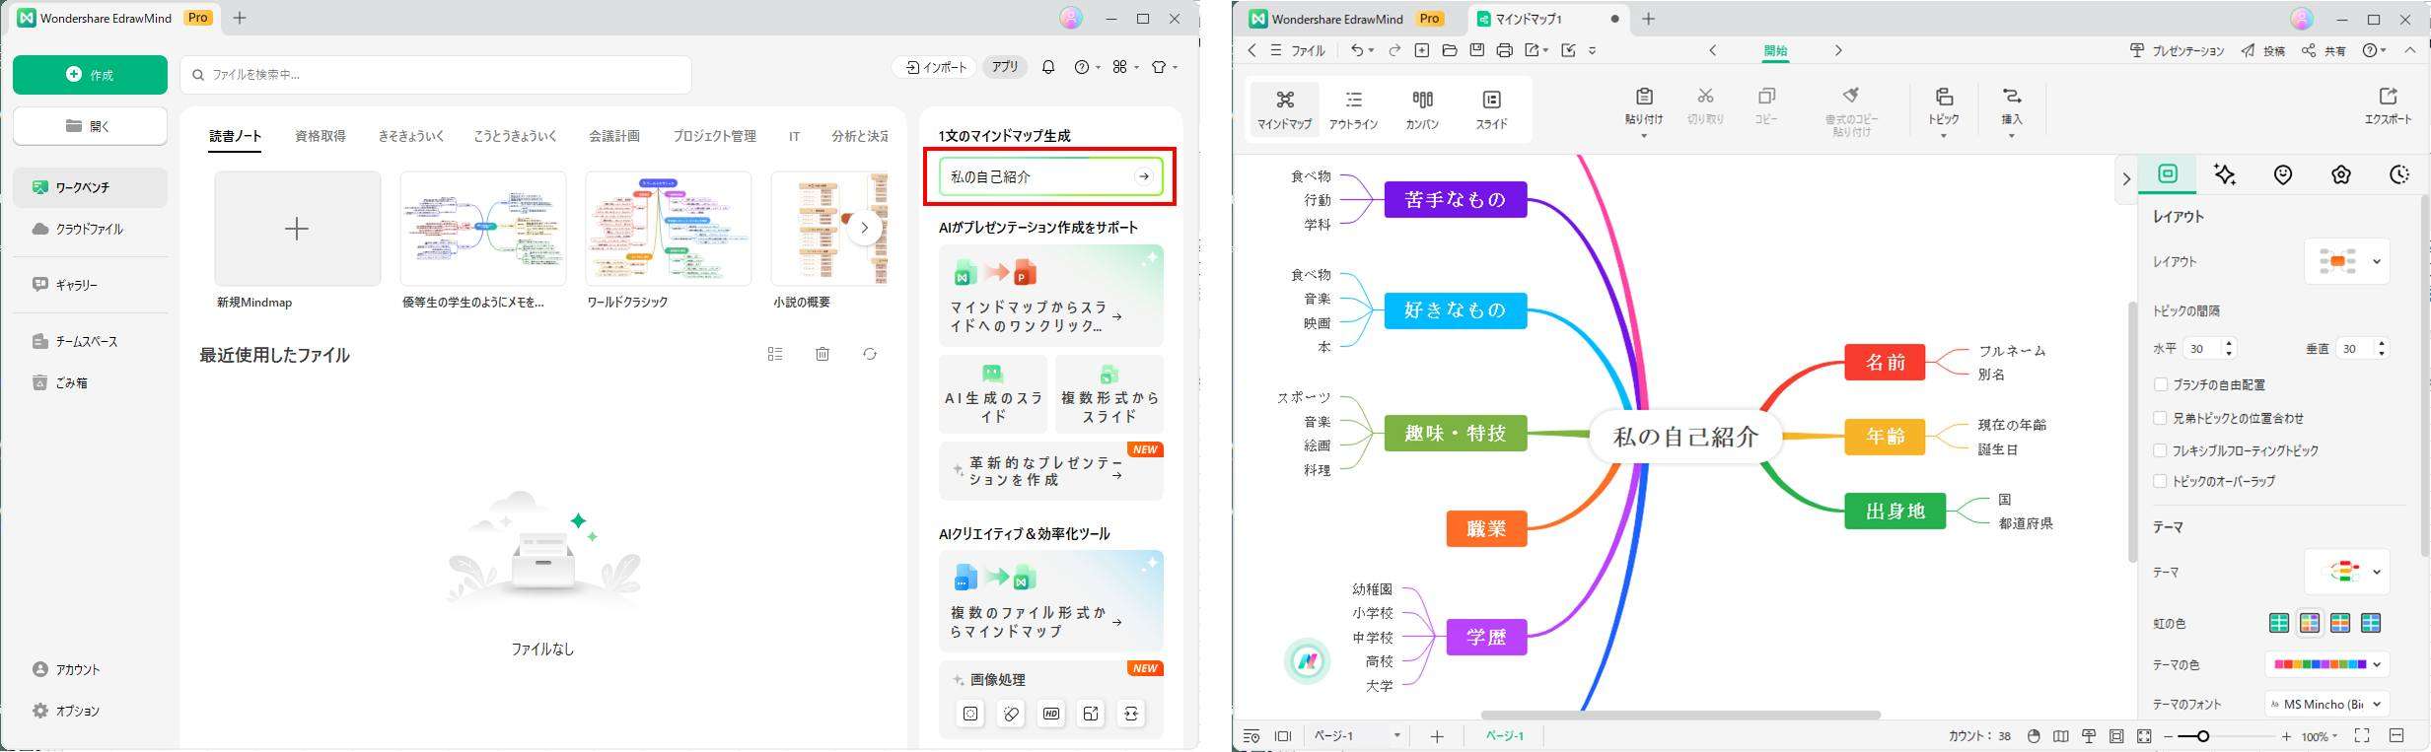The image size is (2431, 752).
Task: Open ワークベンチ in the left sidebar
Action: click(90, 187)
